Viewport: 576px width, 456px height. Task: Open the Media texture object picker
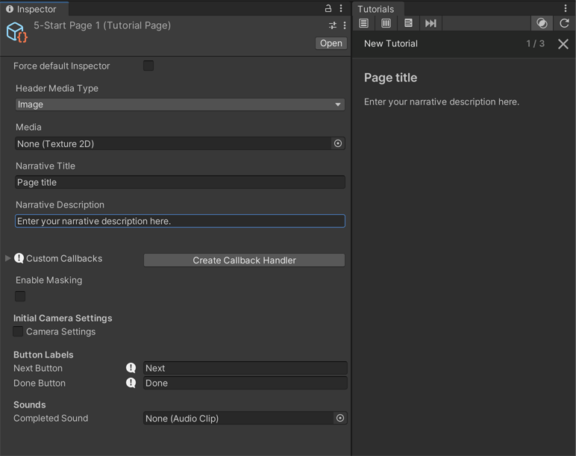[x=338, y=143]
